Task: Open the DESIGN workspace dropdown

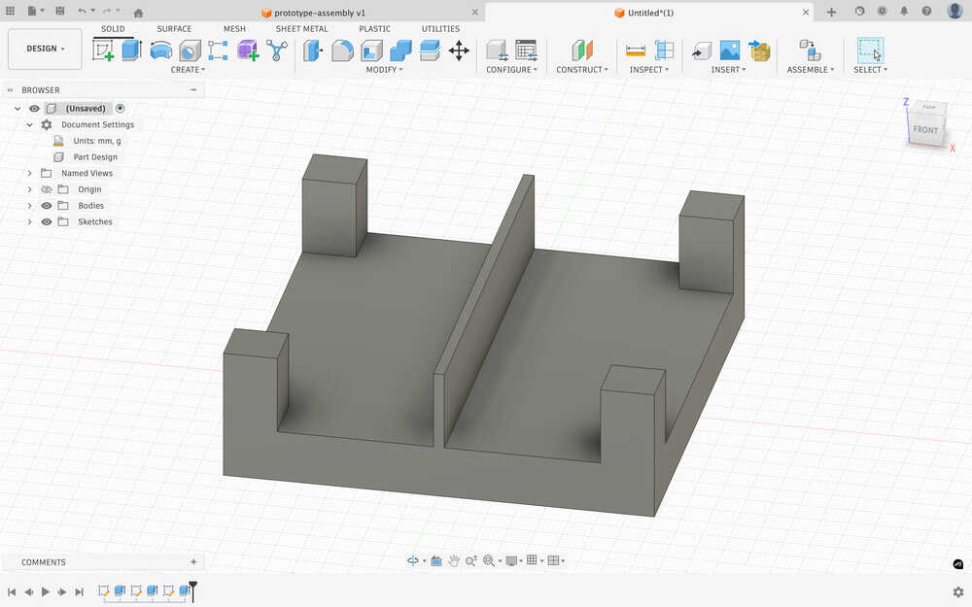Action: (x=45, y=49)
